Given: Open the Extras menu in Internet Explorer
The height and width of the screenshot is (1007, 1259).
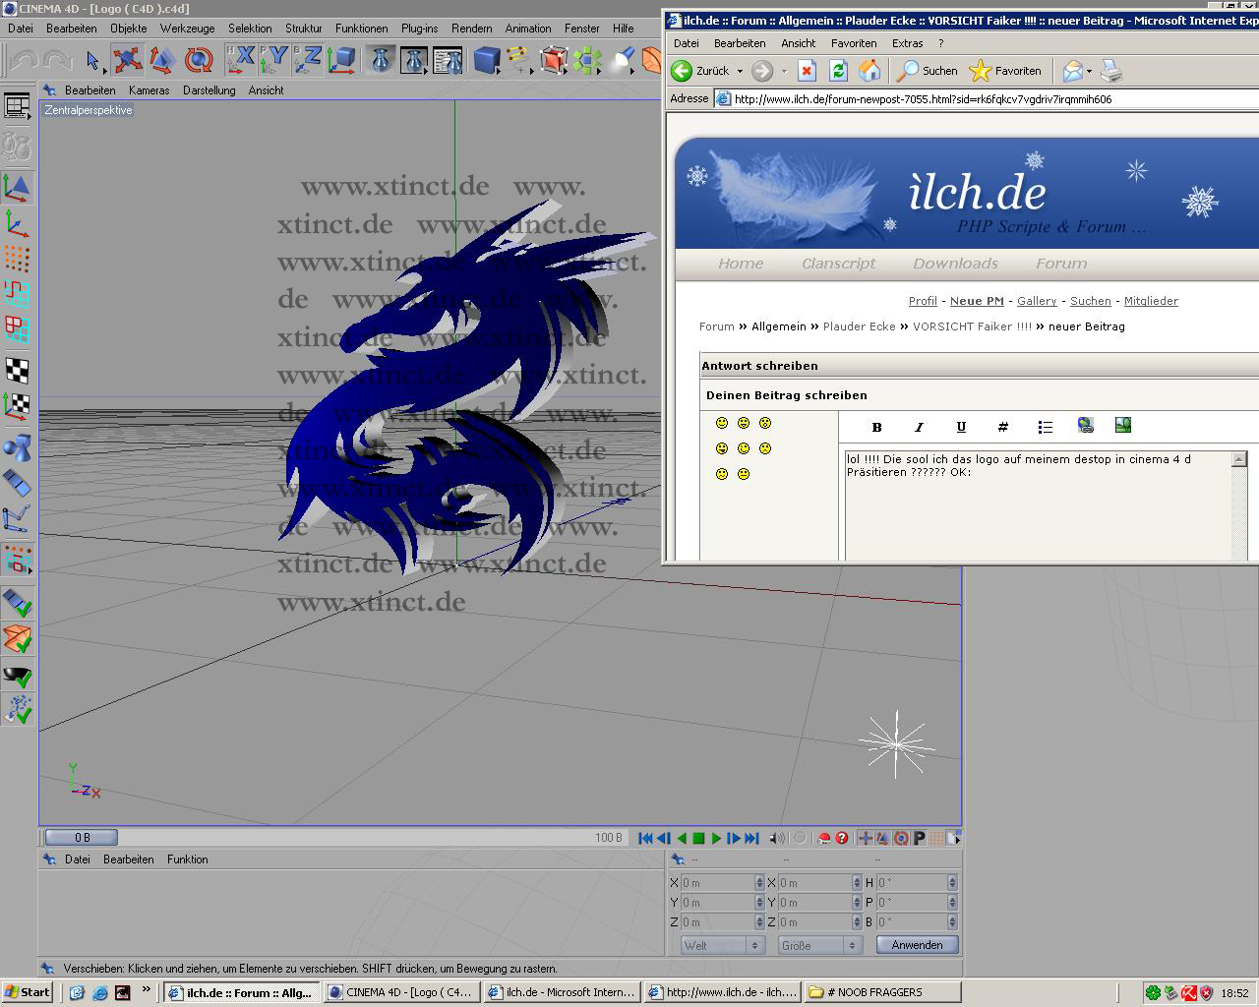Looking at the screenshot, I should tap(907, 43).
